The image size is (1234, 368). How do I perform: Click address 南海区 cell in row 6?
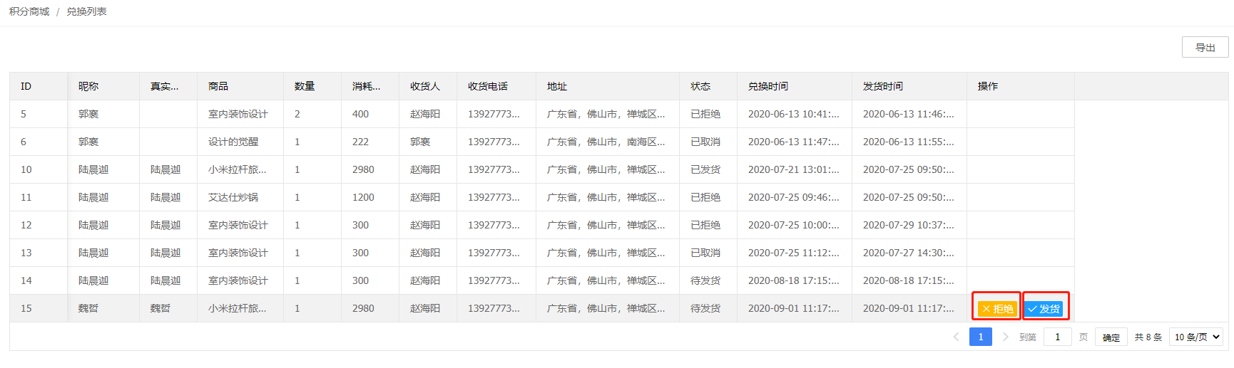point(606,142)
